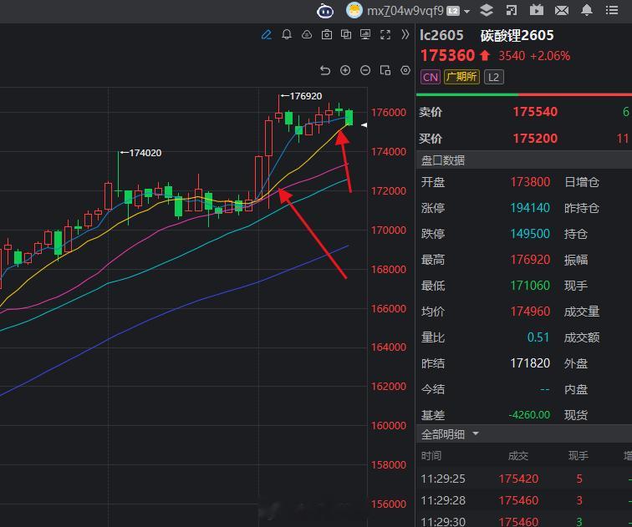This screenshot has height=527, width=632.
Task: Open the robot assistant icon
Action: [325, 11]
